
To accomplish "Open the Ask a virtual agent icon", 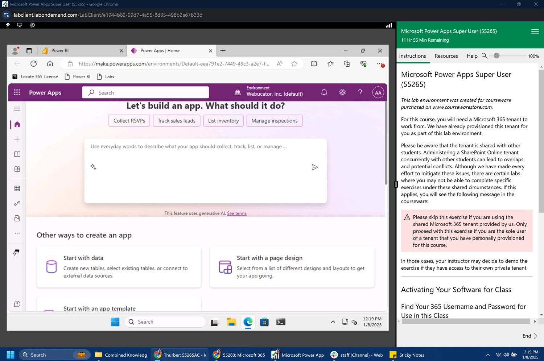I will 17,304.
